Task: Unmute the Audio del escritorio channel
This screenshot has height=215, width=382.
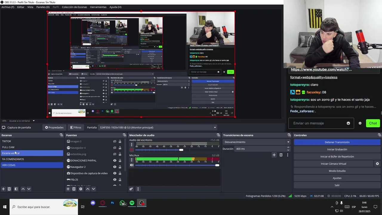Action: coord(132,150)
